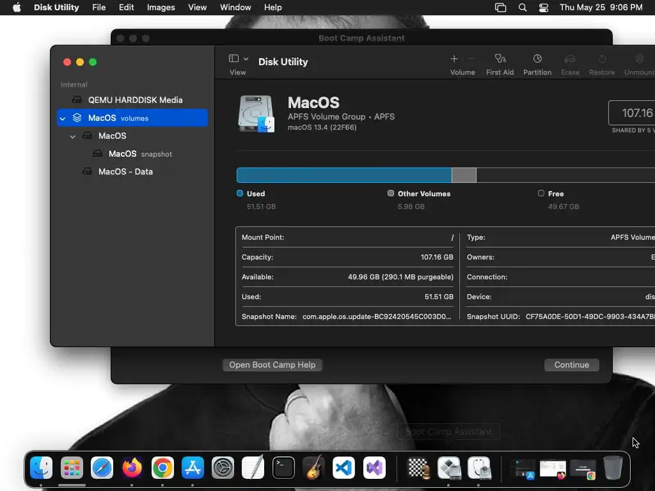Click the Capacity value 107.16 GB
Screen dimensions: 655x491
(436, 257)
